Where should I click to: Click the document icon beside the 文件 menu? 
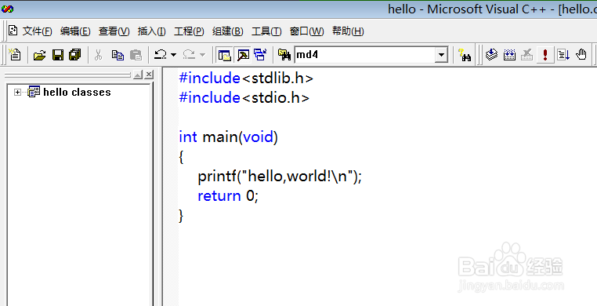click(x=13, y=31)
